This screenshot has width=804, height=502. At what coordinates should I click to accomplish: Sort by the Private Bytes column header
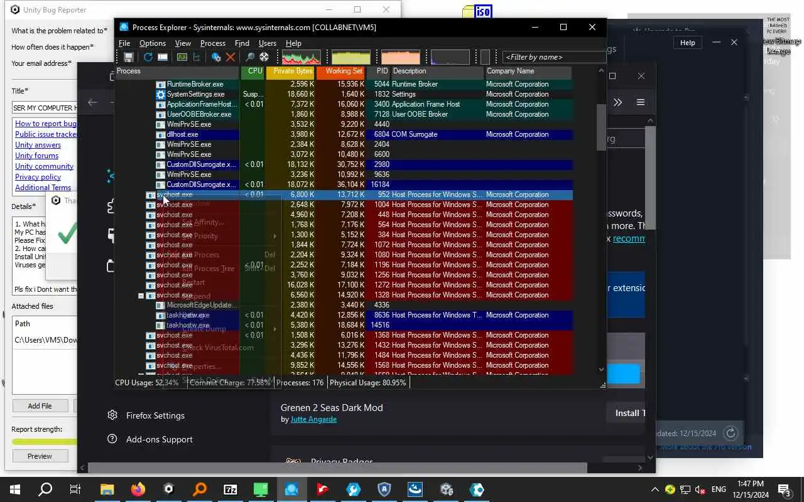(291, 72)
